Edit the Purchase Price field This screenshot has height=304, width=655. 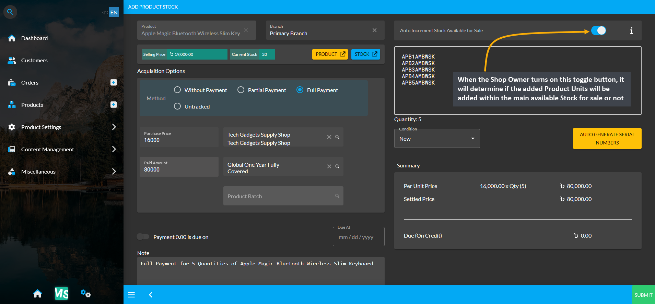pos(179,137)
